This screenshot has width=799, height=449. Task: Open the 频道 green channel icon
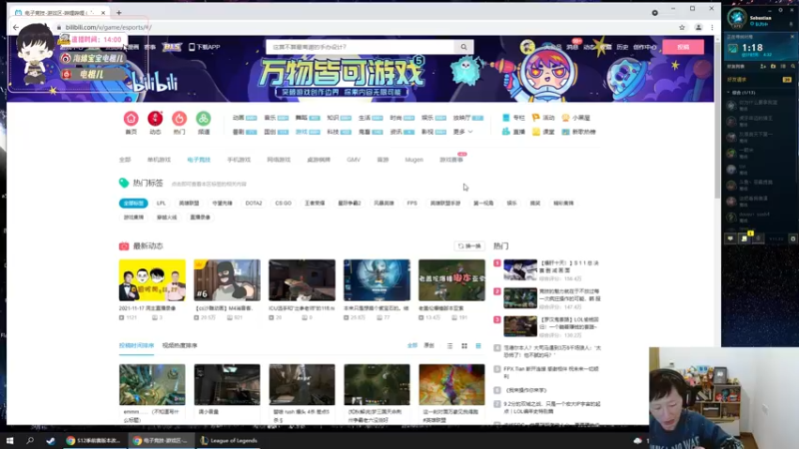coord(204,119)
